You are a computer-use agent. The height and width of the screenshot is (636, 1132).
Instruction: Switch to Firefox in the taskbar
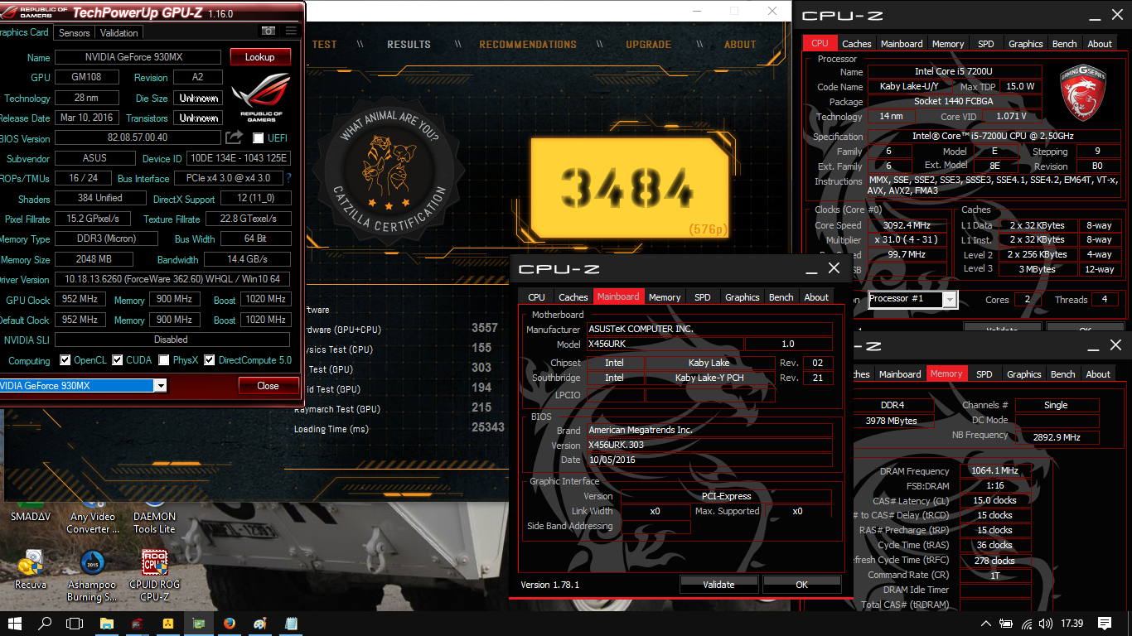coord(230,623)
